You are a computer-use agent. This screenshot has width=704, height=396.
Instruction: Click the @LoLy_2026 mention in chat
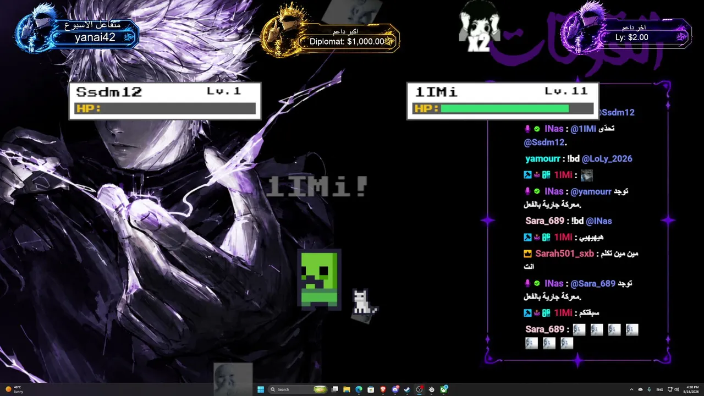(607, 159)
